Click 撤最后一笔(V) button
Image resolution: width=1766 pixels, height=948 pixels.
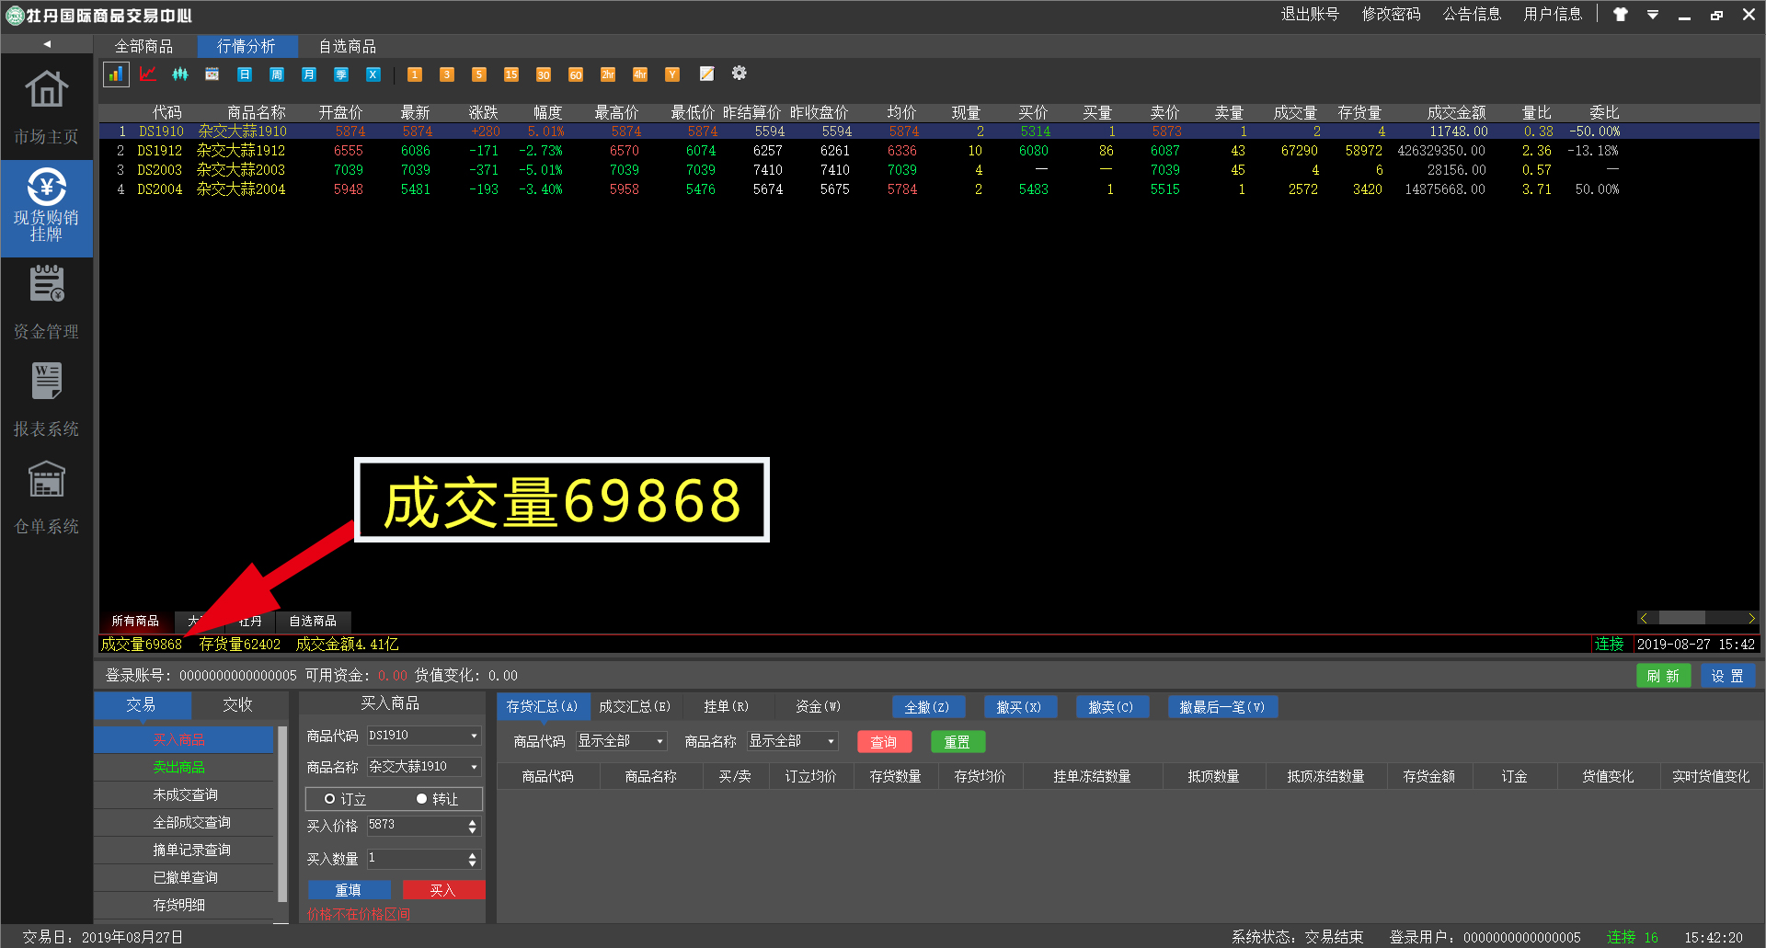(x=1222, y=707)
